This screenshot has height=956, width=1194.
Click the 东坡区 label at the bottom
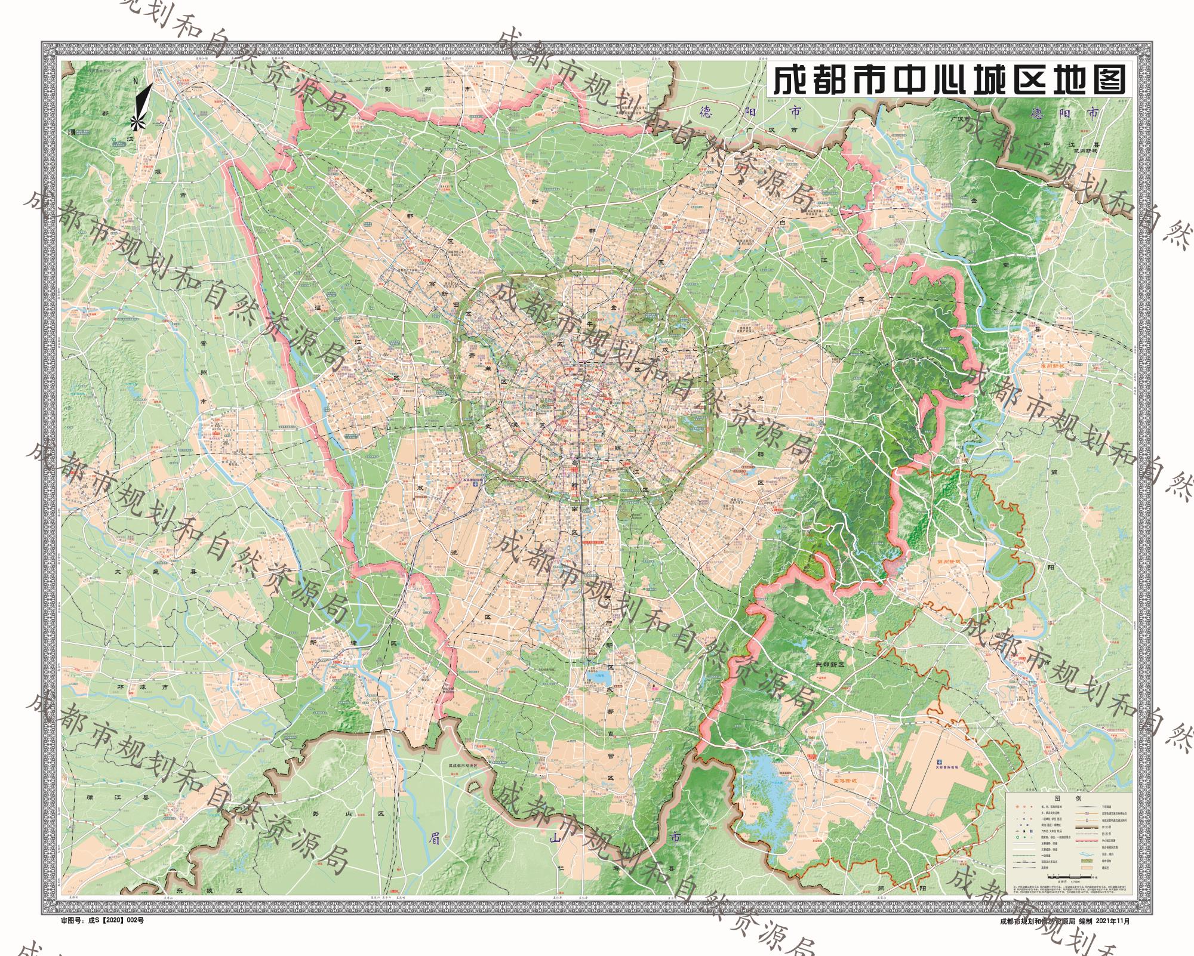coord(210,891)
